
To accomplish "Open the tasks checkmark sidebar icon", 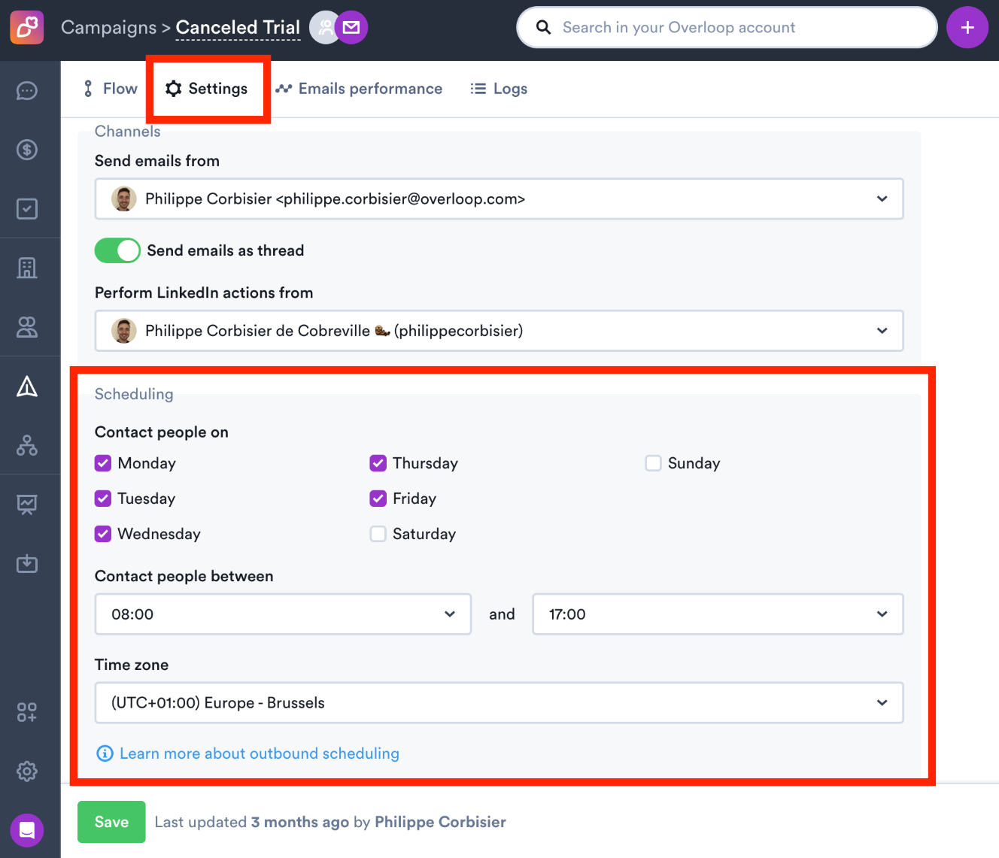I will point(27,208).
